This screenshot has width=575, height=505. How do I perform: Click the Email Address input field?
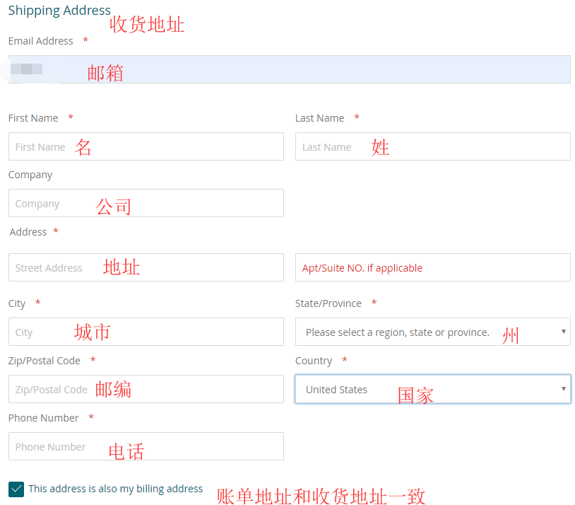pos(290,69)
